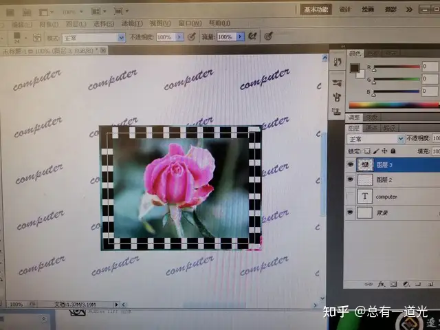Screen dimensions: 440x330
Task: Click the background color swatch in Color panel
Action: pos(361,74)
